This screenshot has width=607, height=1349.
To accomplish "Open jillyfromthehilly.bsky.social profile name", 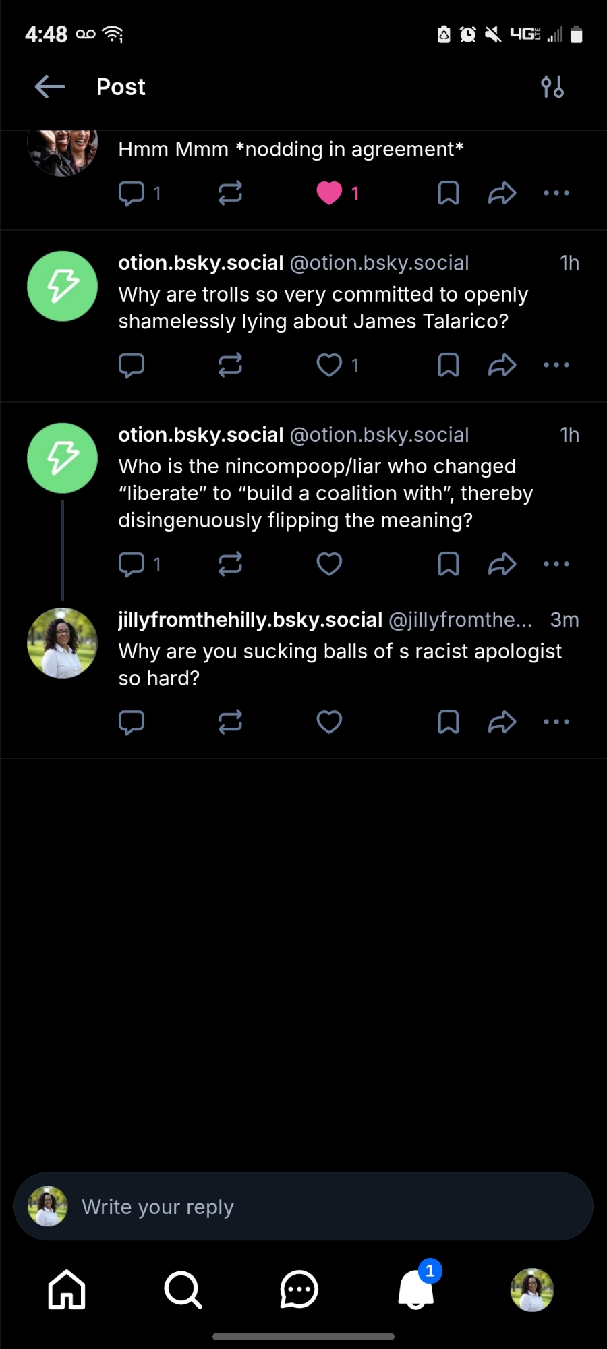I will click(x=250, y=620).
